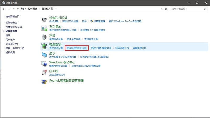The image size is (210, 118).
Task: Click the 高级打印机设置 link
Action: coord(70,21)
